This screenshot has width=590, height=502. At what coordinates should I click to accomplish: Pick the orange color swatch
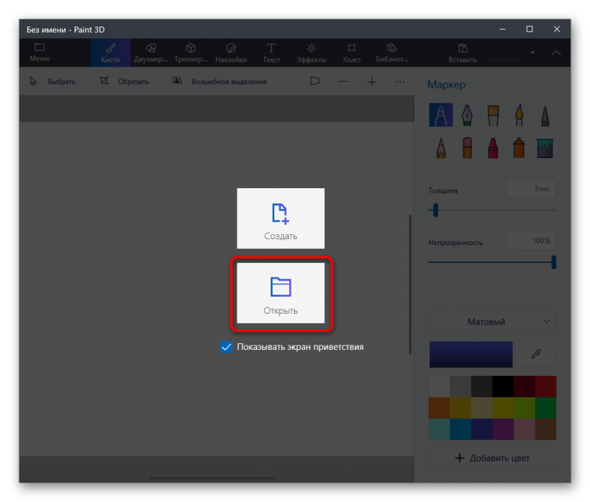(x=439, y=408)
